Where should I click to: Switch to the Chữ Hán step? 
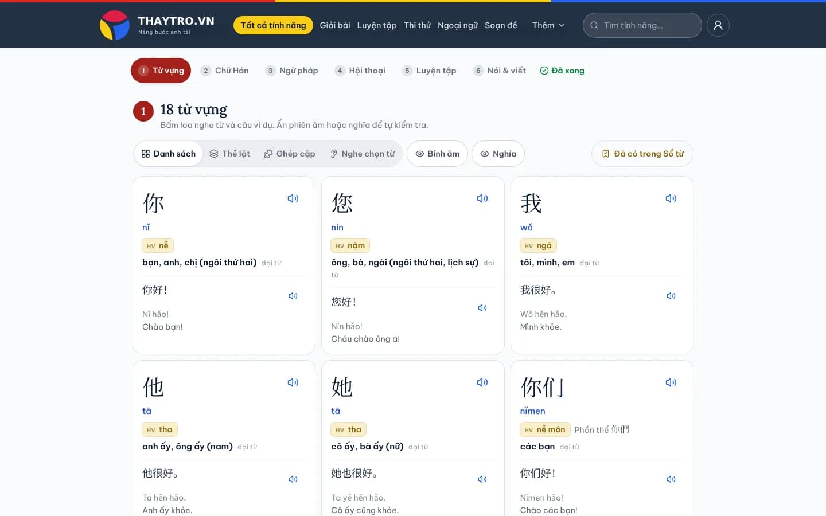pos(225,71)
